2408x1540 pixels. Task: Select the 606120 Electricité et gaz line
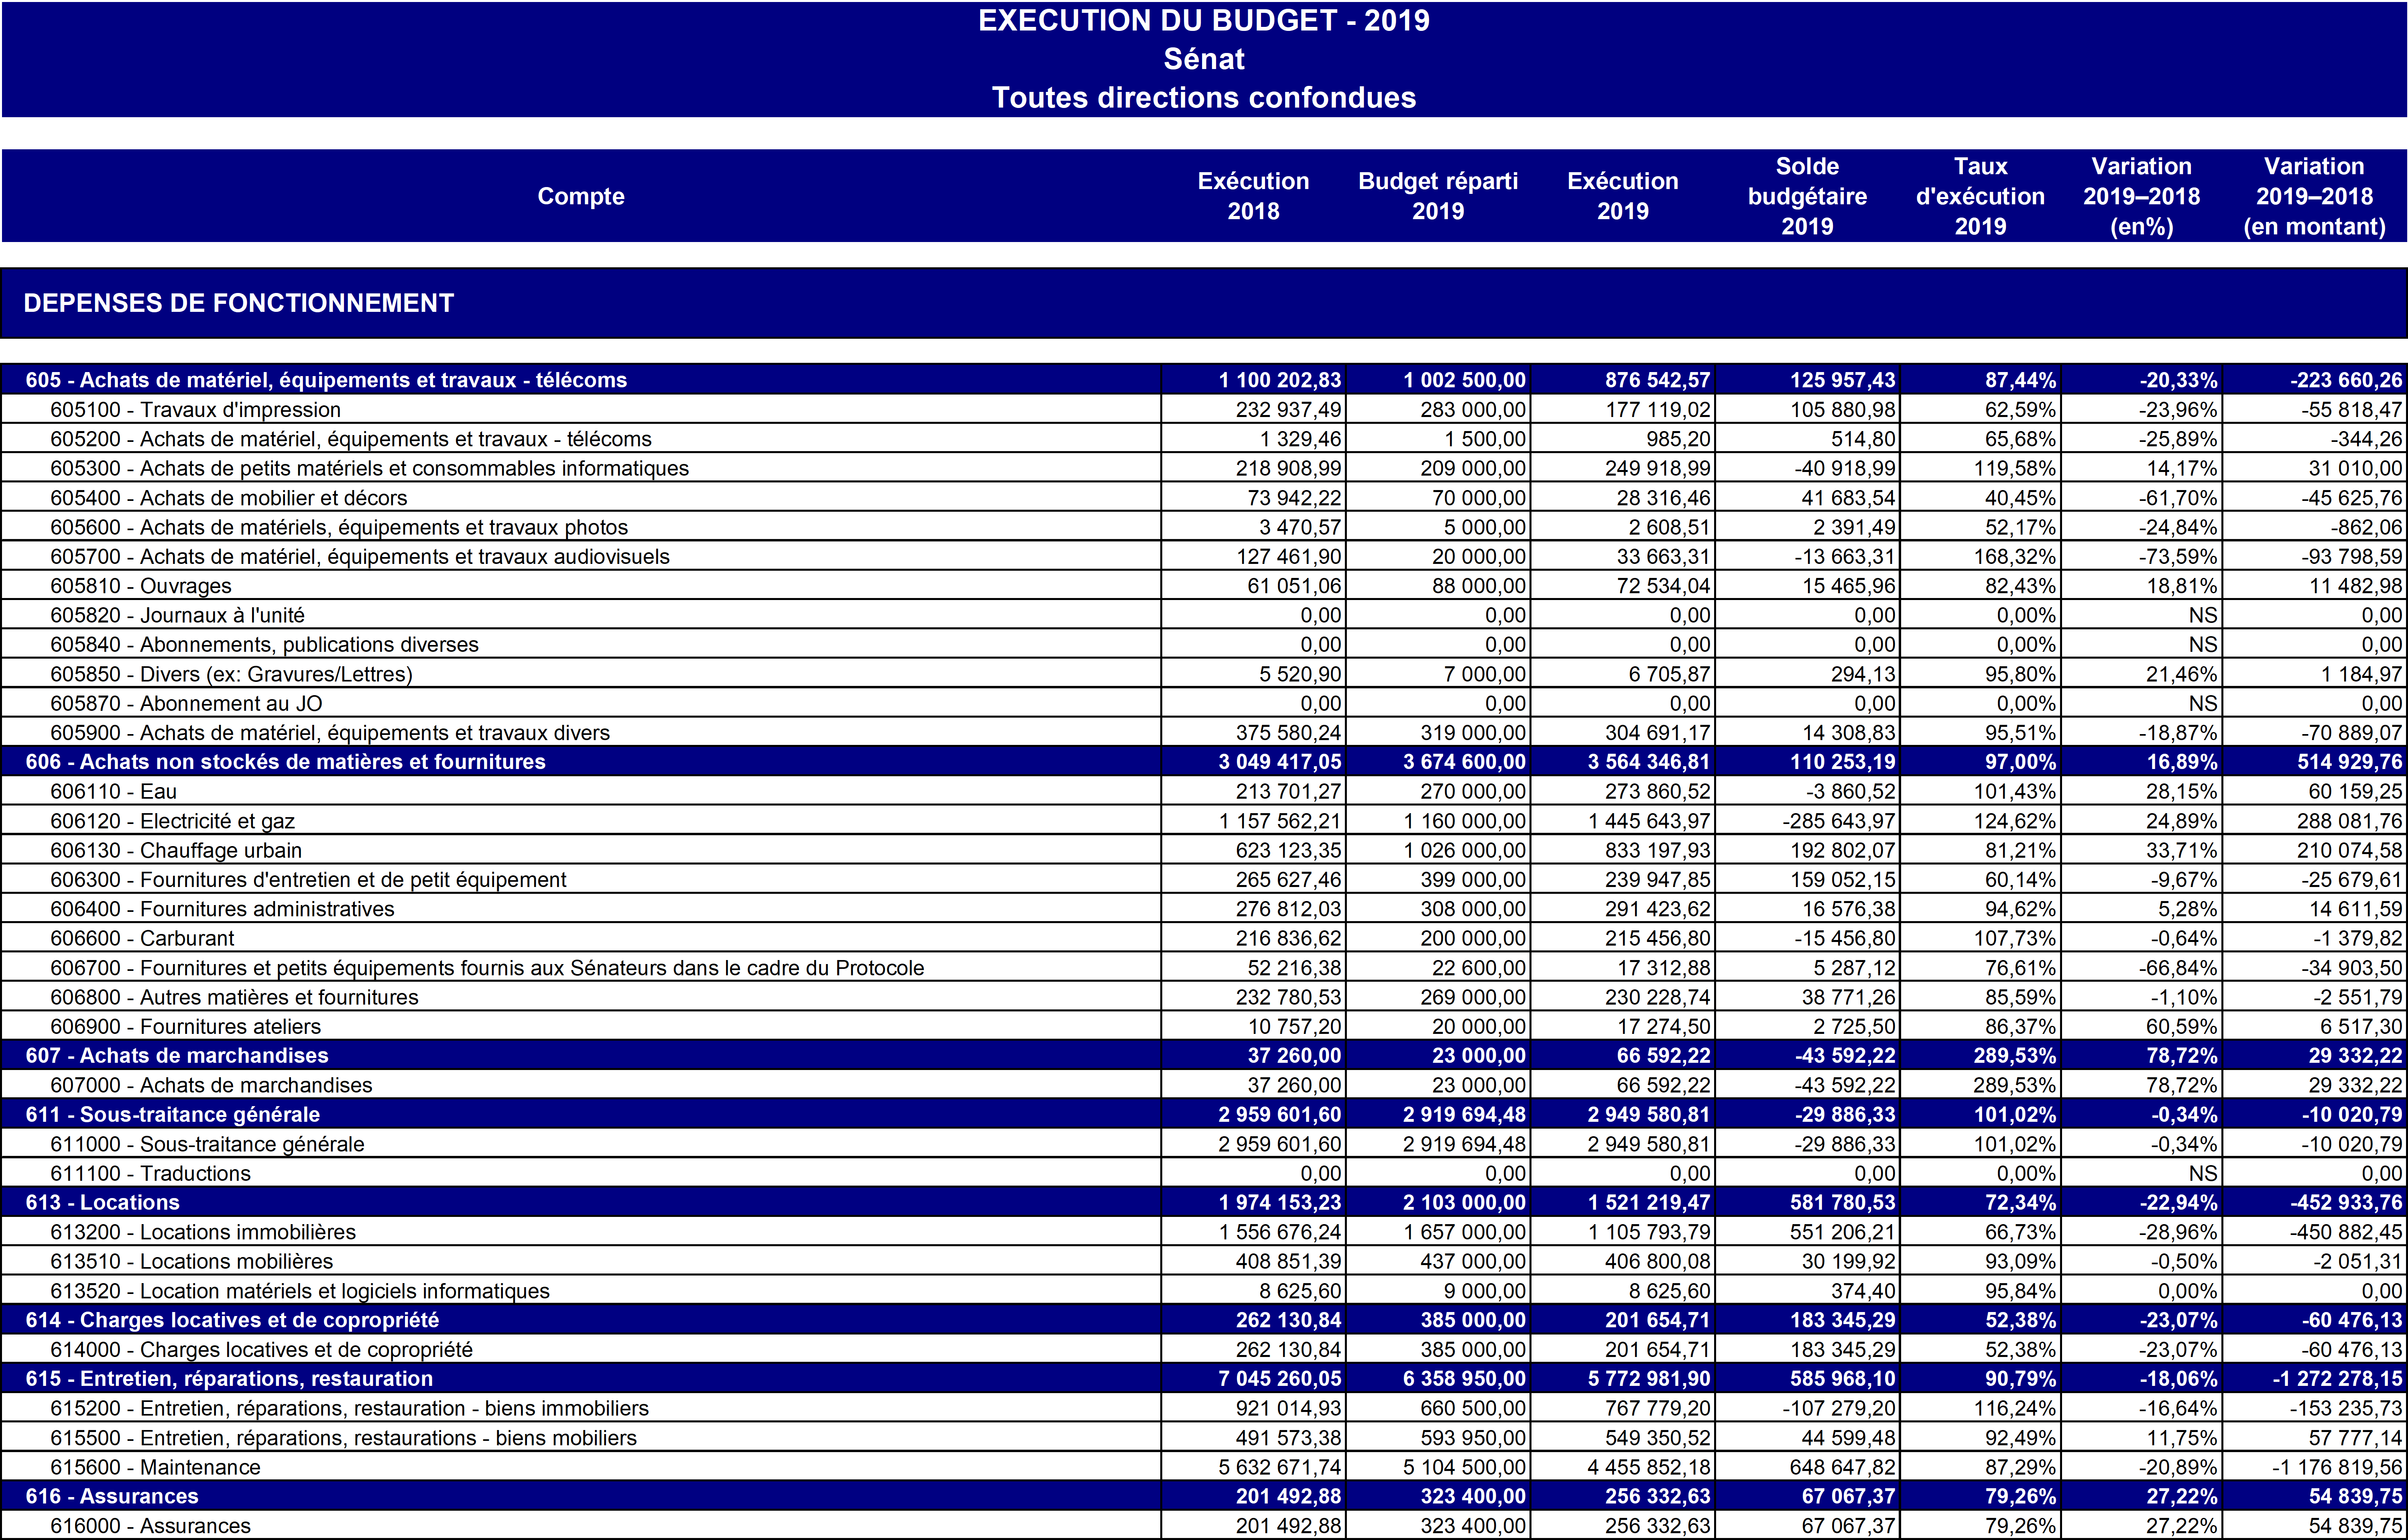coord(172,821)
